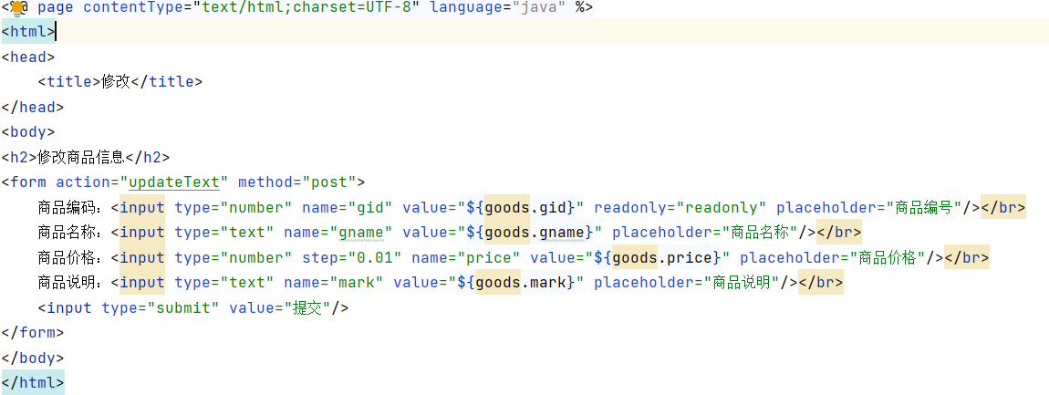Click the closing </h2> tag
1049x395 pixels.
click(148, 157)
